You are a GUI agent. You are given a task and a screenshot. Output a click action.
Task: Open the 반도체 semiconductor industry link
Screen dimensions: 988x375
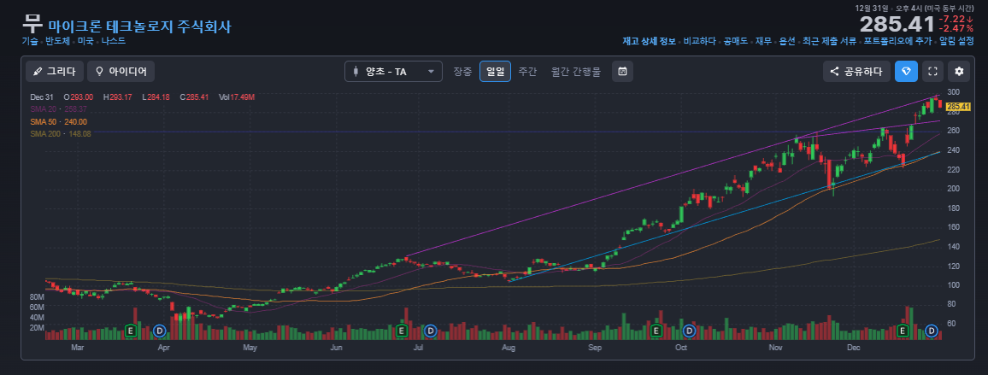[57, 40]
